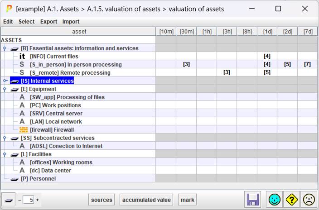Click the [30m] column header
The width and height of the screenshot is (319, 210).
coord(187,32)
